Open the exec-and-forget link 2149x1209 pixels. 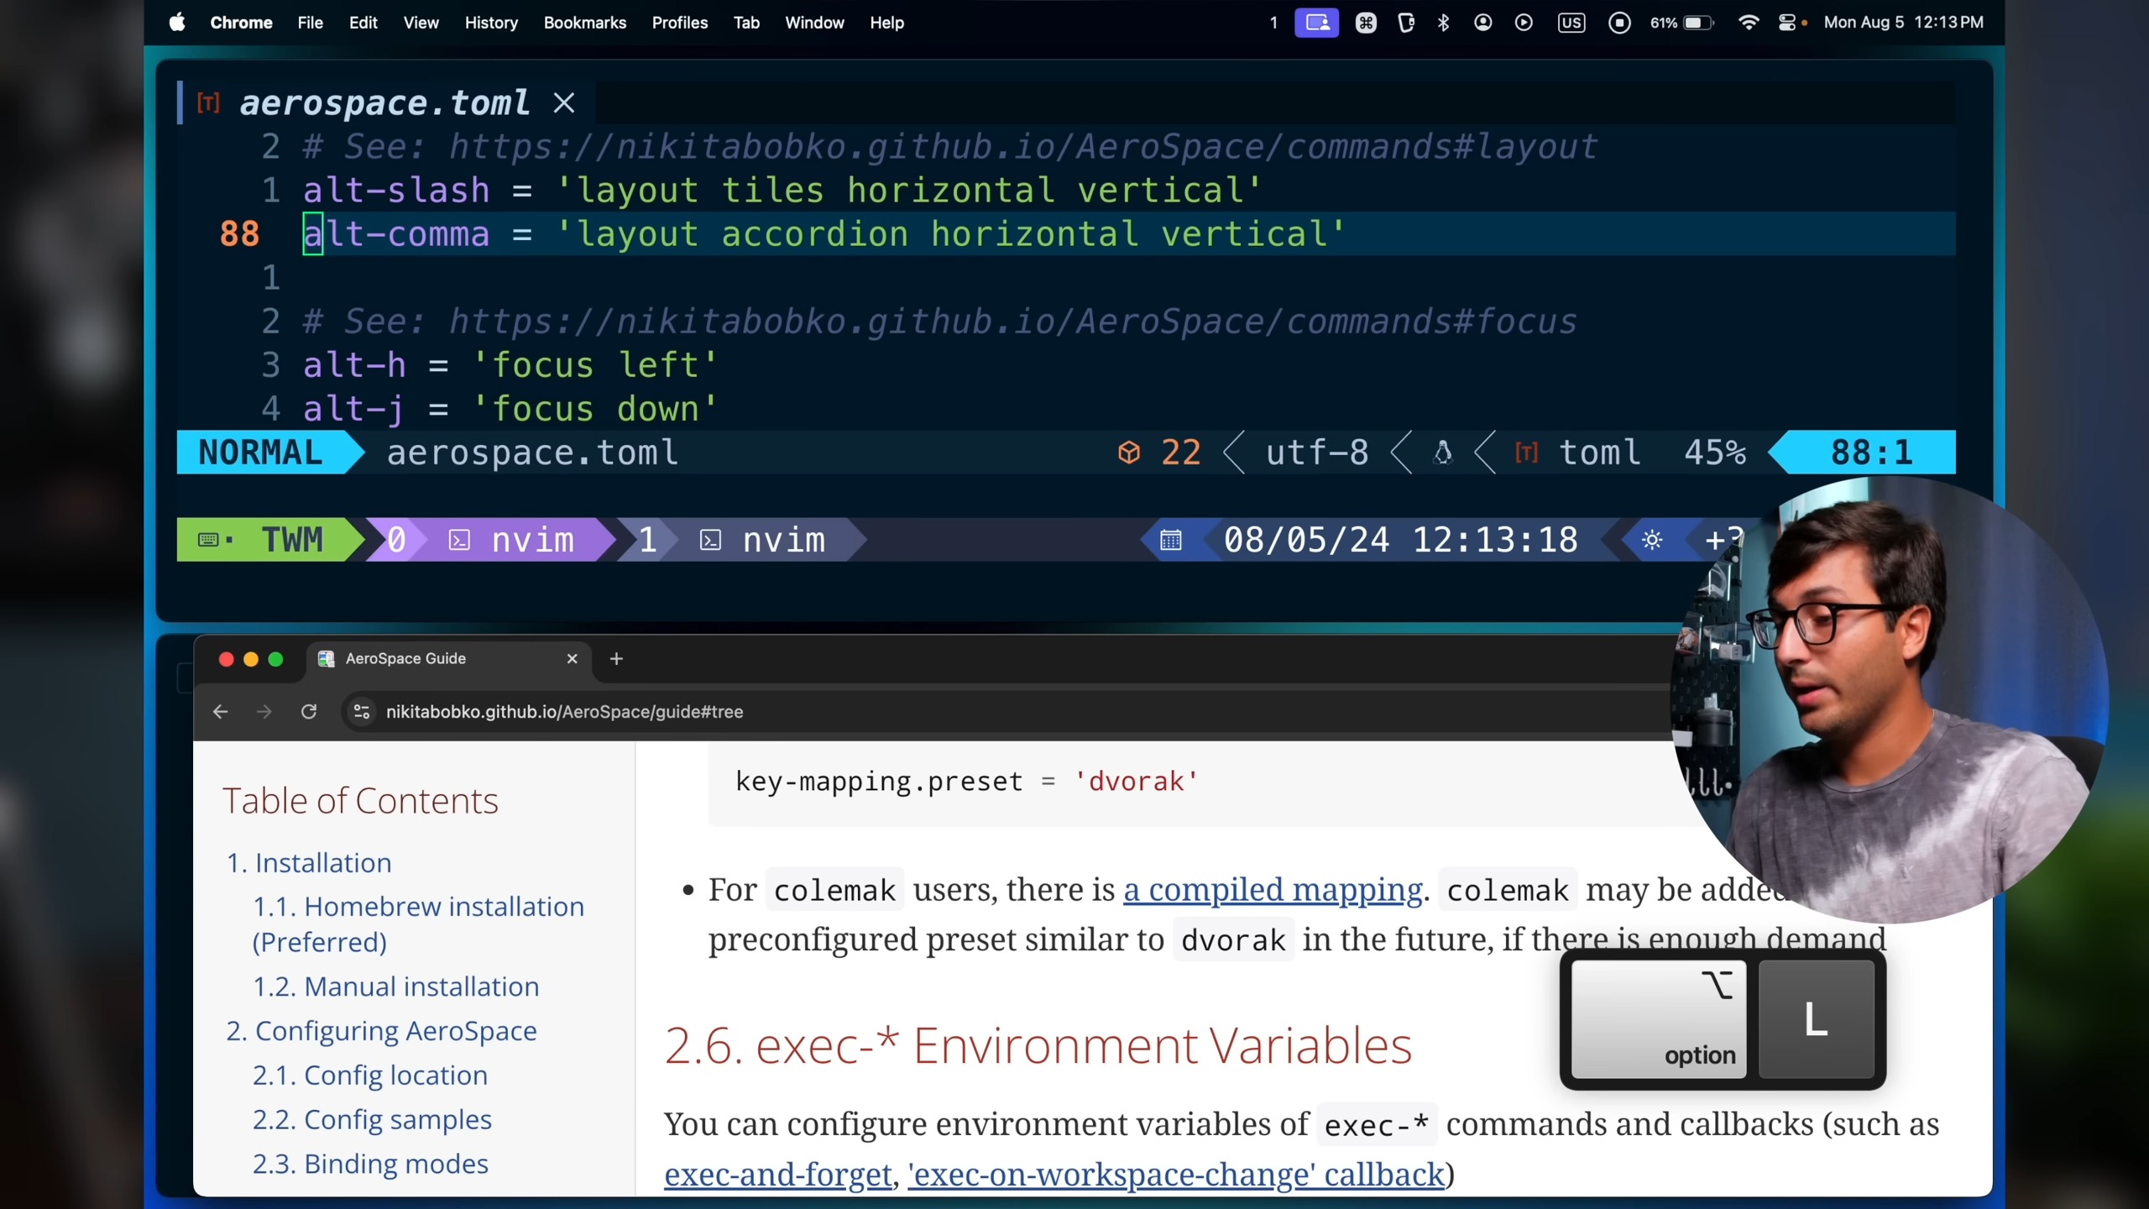777,1174
